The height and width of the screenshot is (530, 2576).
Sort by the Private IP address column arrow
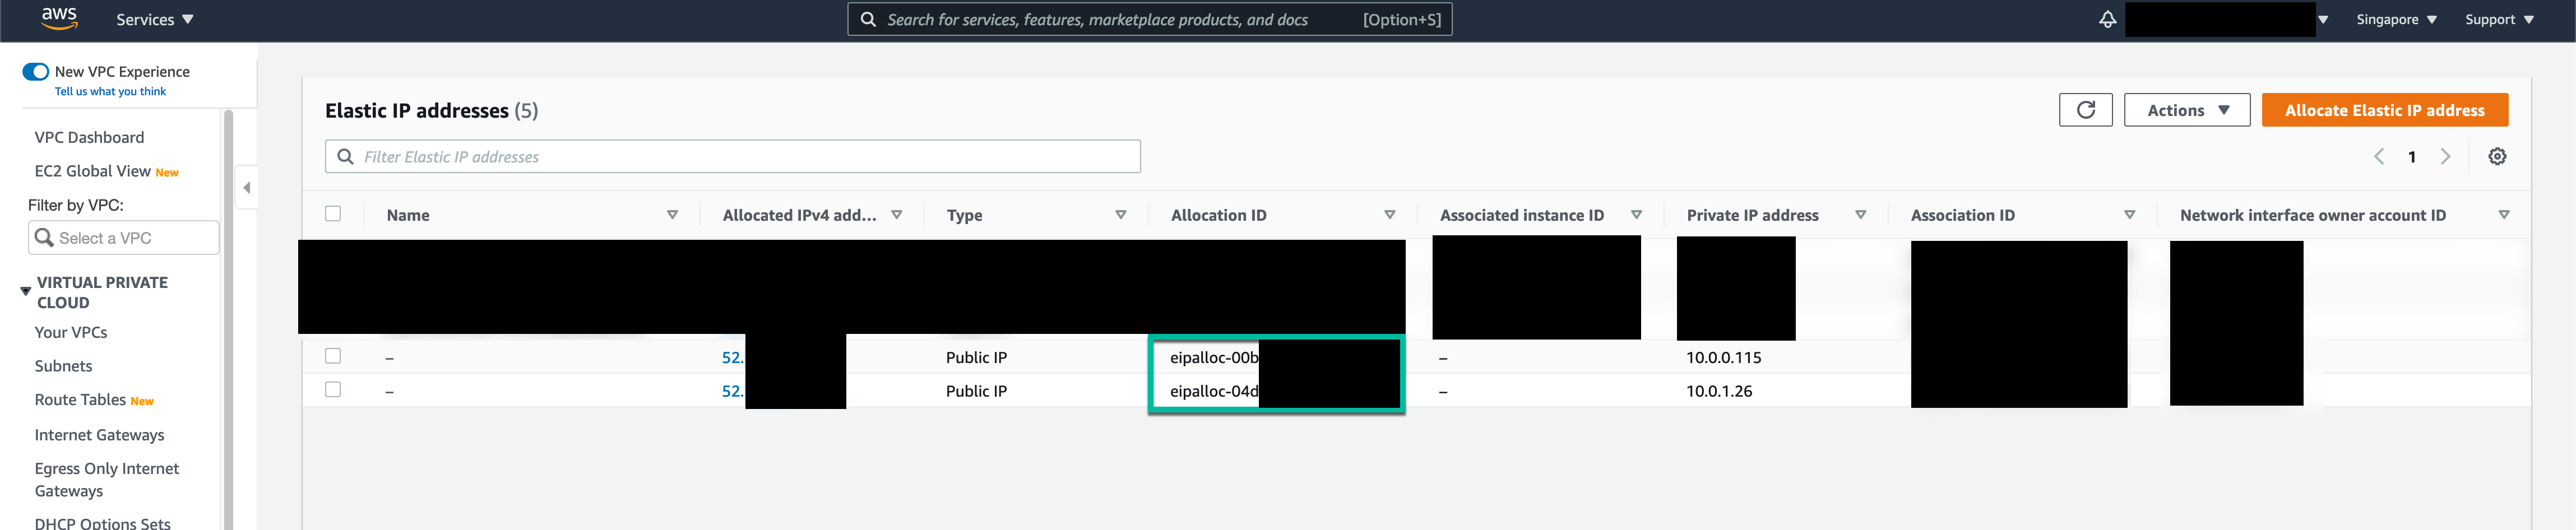1860,215
